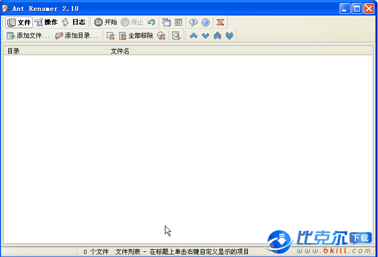Click the 开始 (Go) start button

(x=106, y=22)
